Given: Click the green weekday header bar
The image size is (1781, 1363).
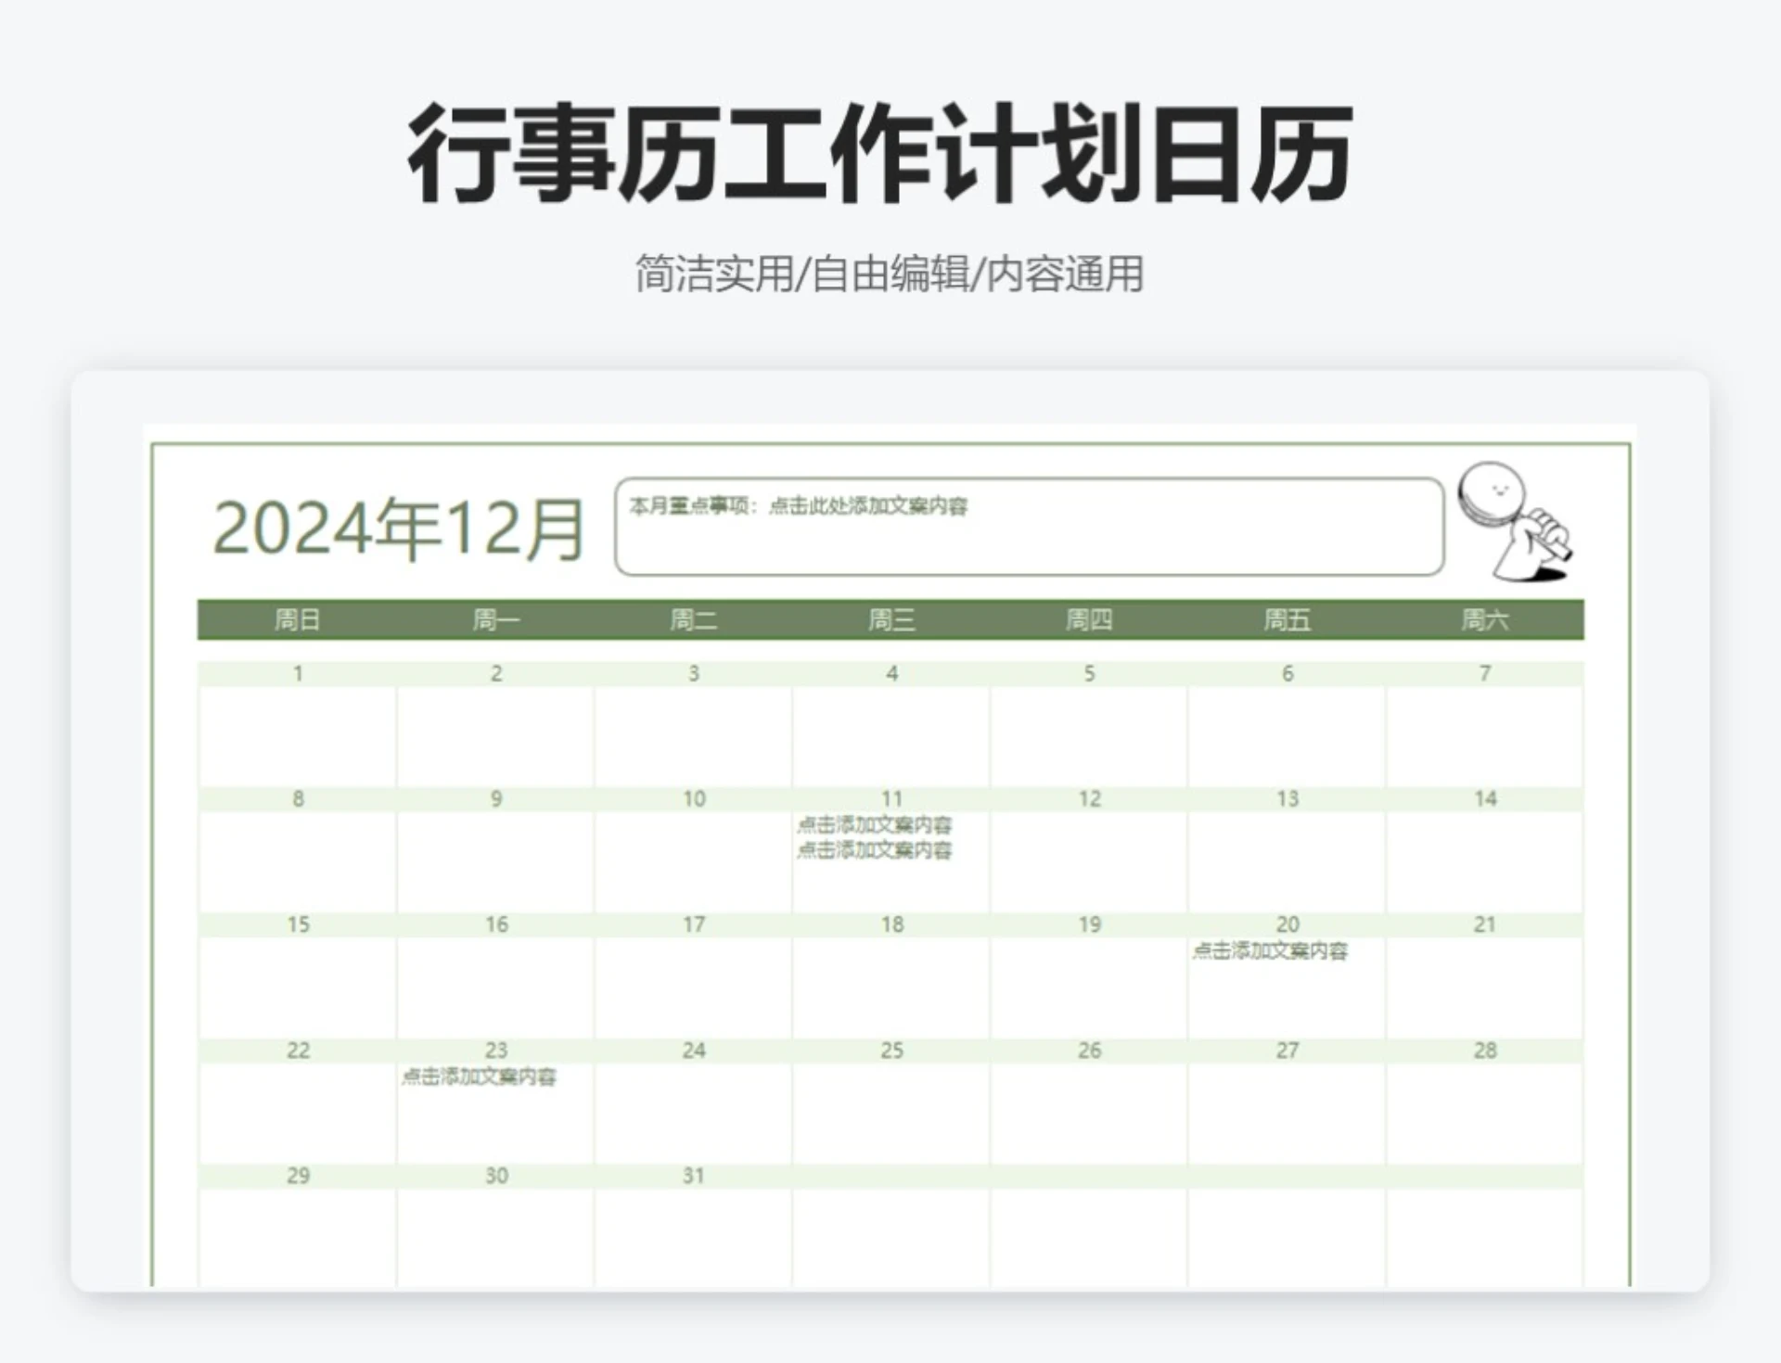Looking at the screenshot, I should coord(890,619).
